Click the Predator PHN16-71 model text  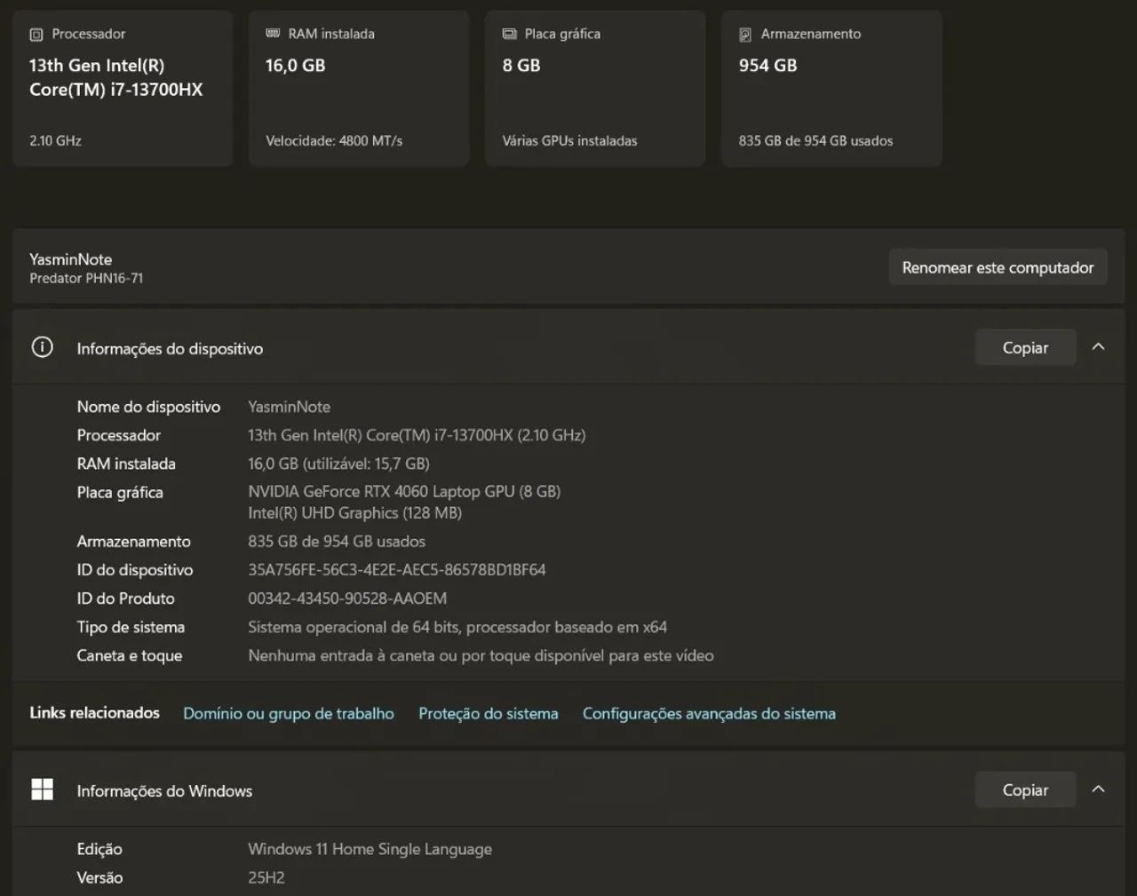tap(86, 278)
